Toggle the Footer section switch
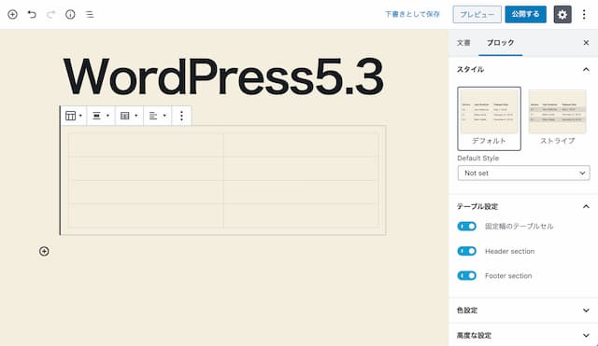The width and height of the screenshot is (598, 346). pos(467,275)
